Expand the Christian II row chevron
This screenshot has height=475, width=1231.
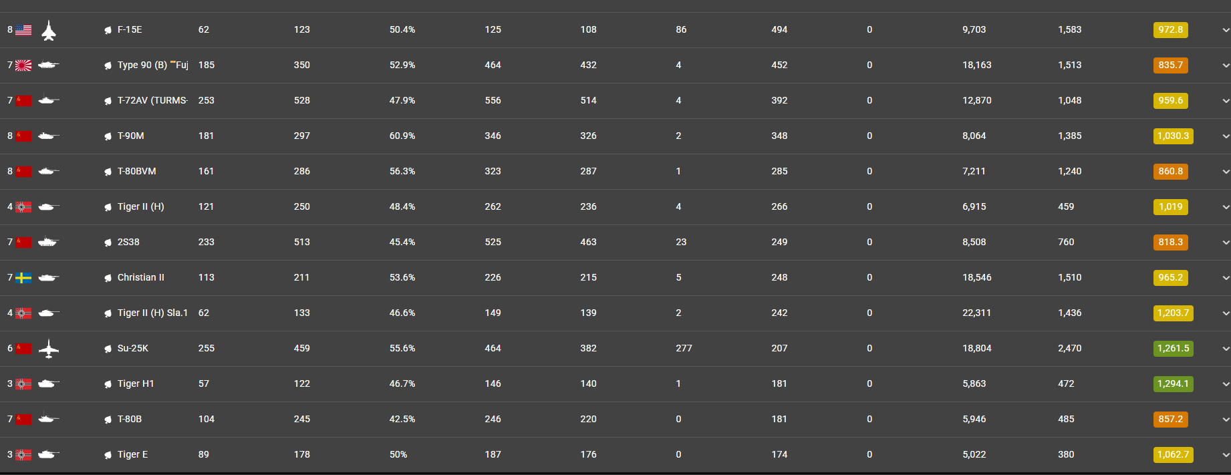[x=1226, y=278]
